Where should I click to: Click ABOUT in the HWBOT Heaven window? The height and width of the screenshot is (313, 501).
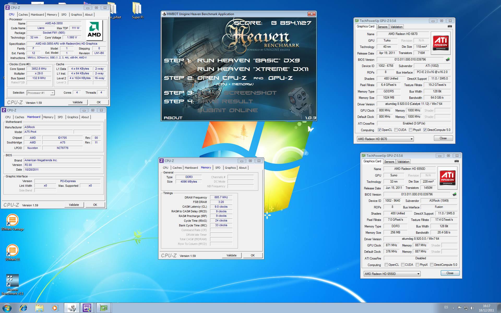tap(173, 118)
